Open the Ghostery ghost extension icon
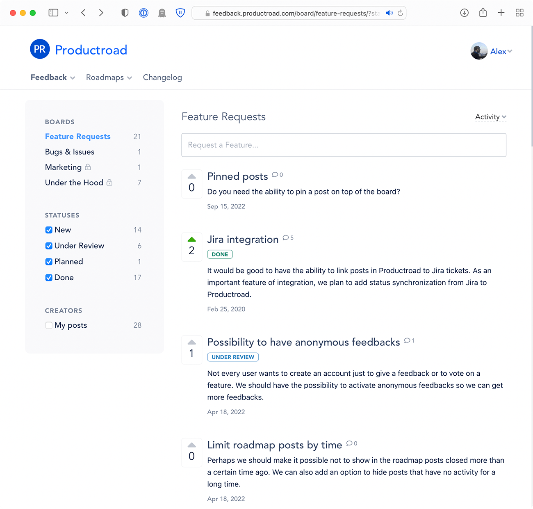This screenshot has width=533, height=509. [162, 13]
